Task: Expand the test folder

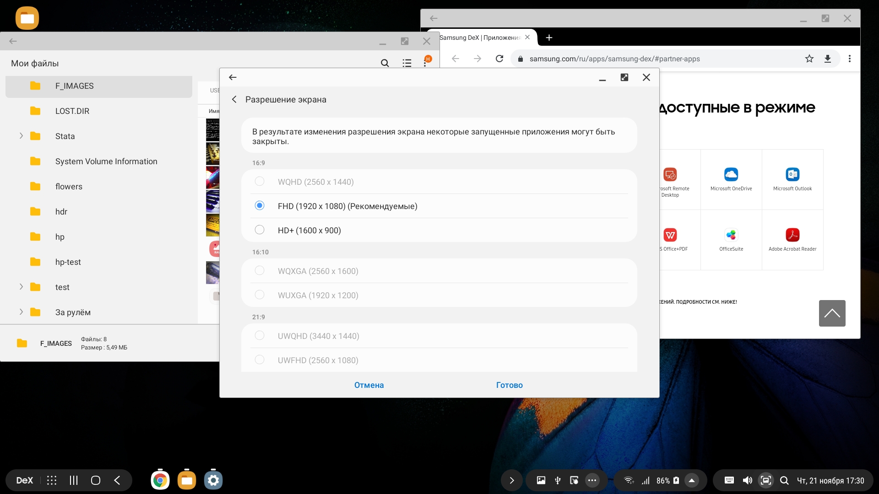Action: [21, 287]
